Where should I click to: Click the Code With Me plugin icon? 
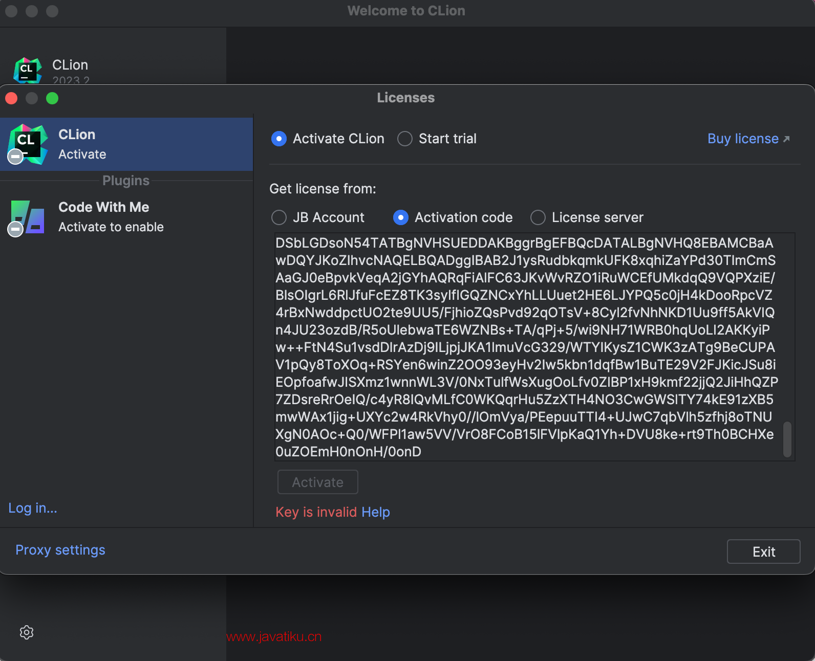[x=28, y=217]
